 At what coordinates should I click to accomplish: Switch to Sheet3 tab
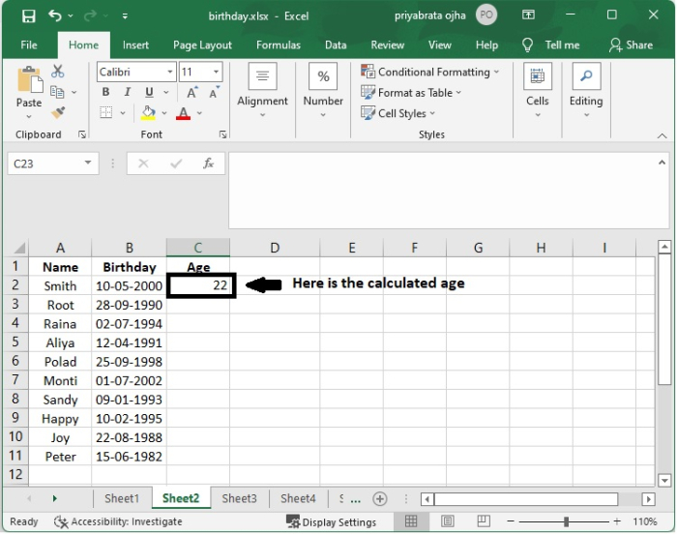point(239,498)
